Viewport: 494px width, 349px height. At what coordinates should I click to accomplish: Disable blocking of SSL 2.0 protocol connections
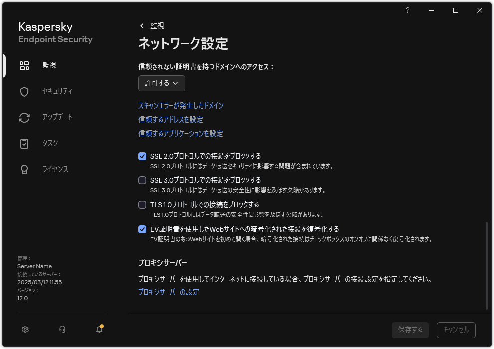pyautogui.click(x=142, y=156)
